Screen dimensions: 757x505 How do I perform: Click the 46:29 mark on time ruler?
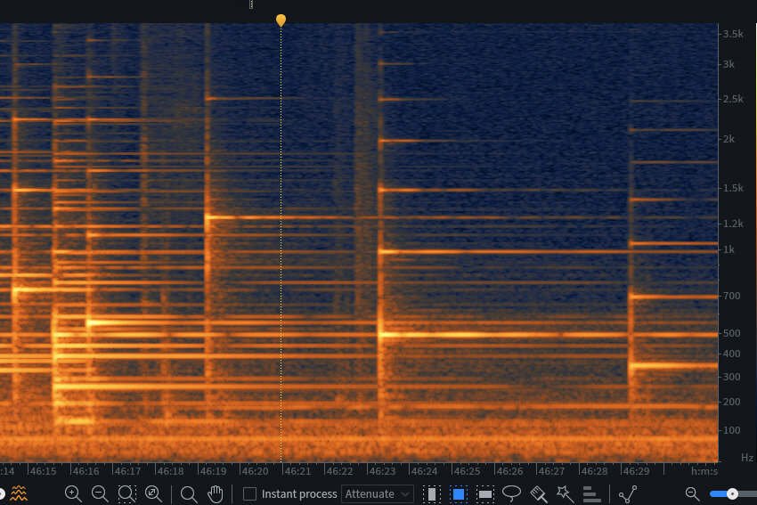(636, 471)
